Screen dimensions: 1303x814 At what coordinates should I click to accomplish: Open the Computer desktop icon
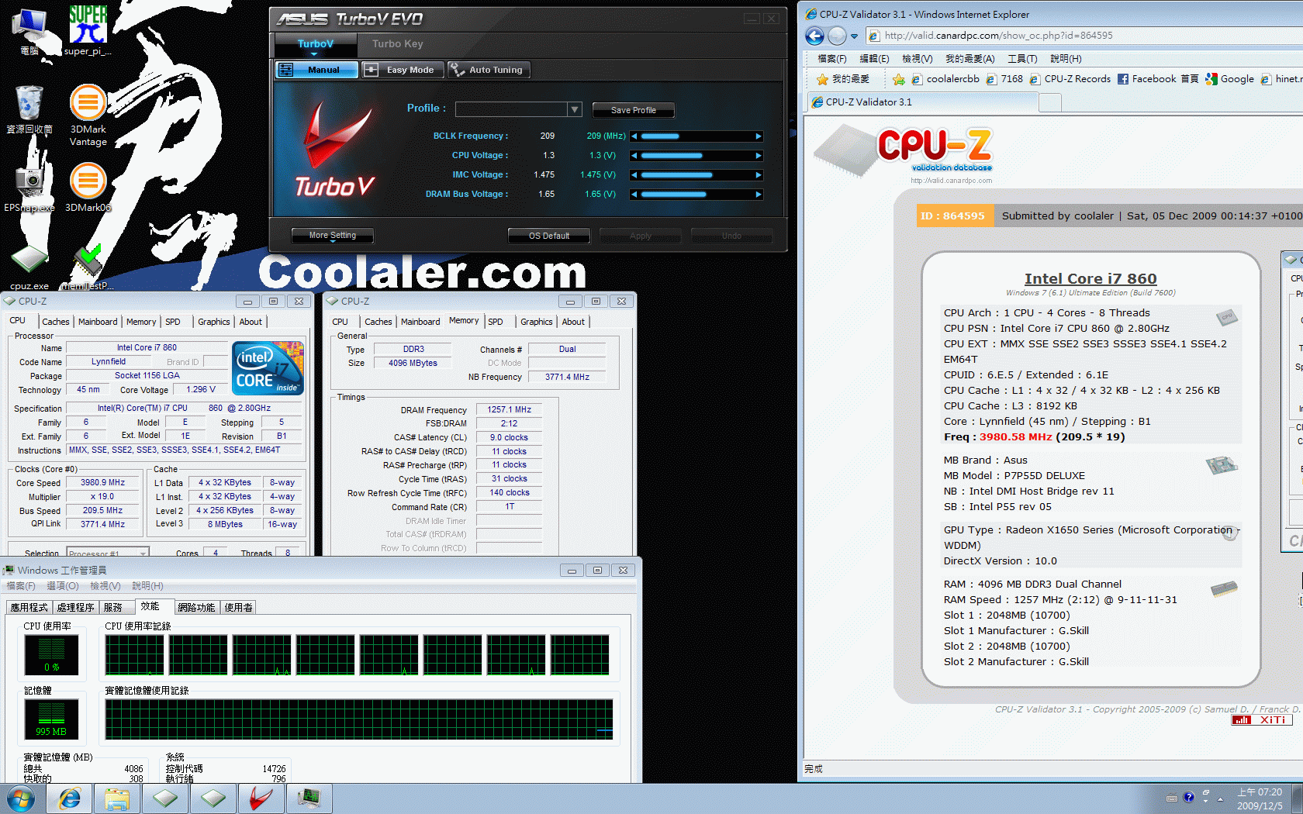click(x=29, y=31)
